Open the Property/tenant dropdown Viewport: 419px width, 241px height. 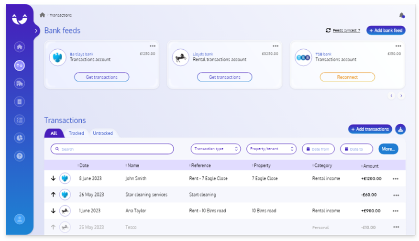click(271, 149)
